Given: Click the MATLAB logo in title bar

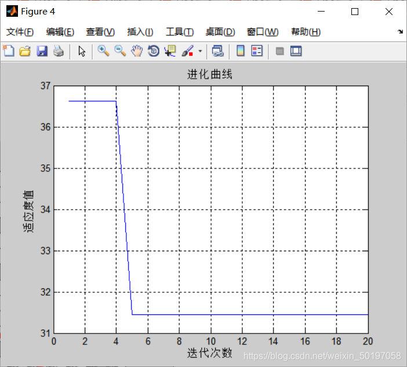Looking at the screenshot, I should 12,12.
